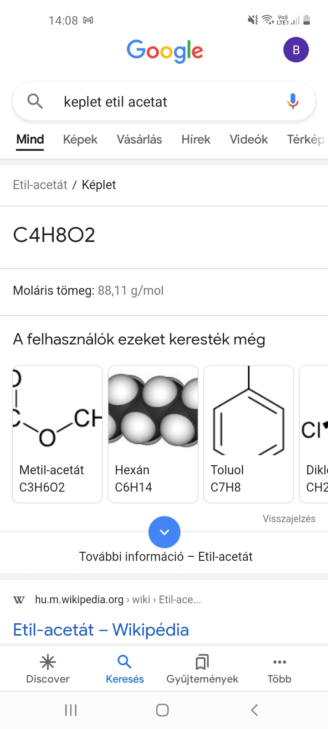Screen dimensions: 328x729
Task: Tap the Visszajelzés feedback link
Action: tap(289, 519)
